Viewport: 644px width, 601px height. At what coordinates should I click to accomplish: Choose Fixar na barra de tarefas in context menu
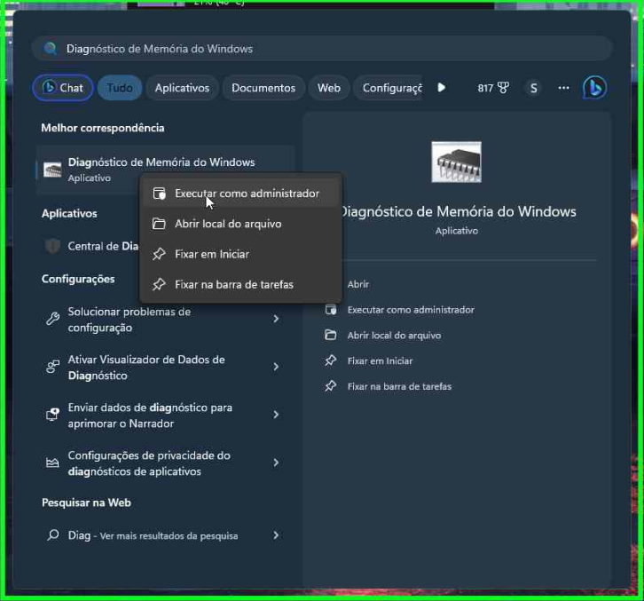click(240, 284)
